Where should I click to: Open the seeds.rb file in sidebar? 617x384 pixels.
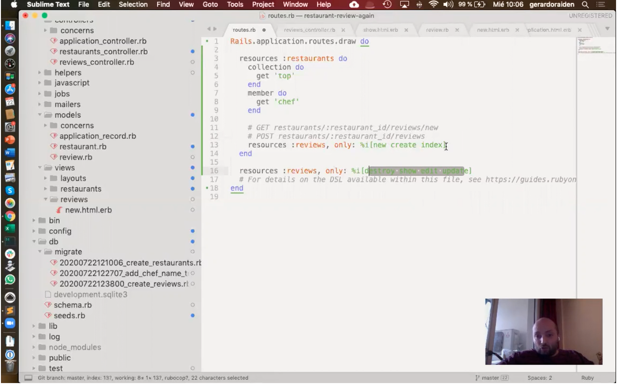[69, 315]
